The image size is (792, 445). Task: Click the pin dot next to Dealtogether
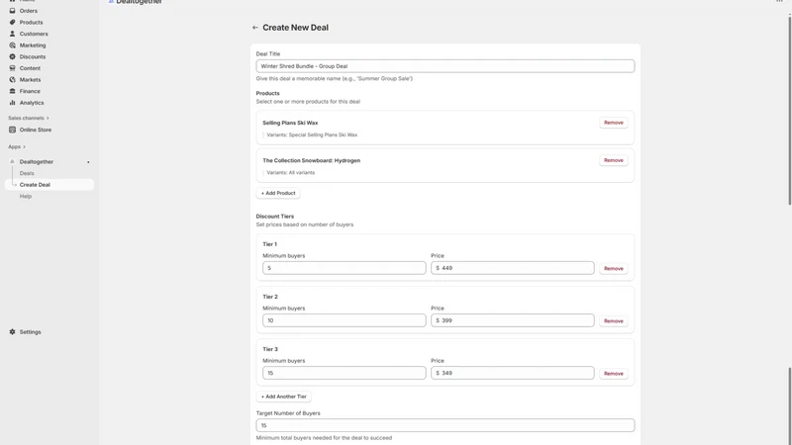pyautogui.click(x=88, y=162)
